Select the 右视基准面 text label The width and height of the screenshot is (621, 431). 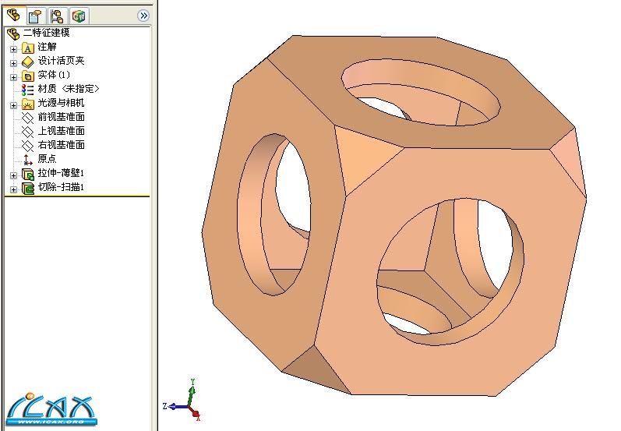pos(61,145)
